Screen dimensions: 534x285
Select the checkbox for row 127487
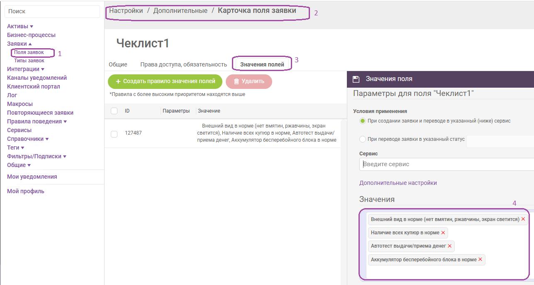[x=114, y=134]
